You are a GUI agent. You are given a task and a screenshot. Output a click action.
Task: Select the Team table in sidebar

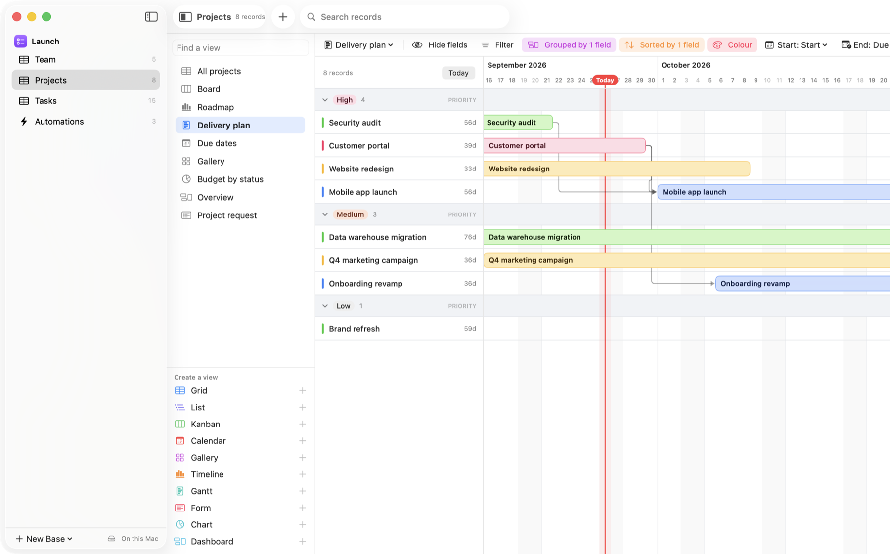85,59
